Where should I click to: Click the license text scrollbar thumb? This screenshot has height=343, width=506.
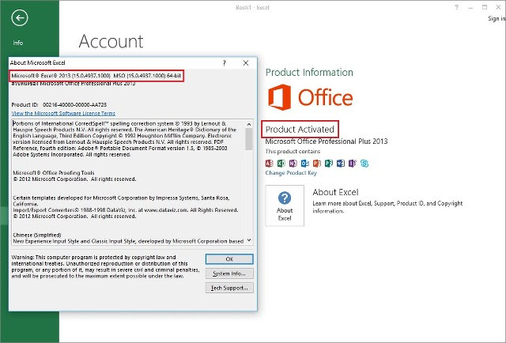click(249, 139)
